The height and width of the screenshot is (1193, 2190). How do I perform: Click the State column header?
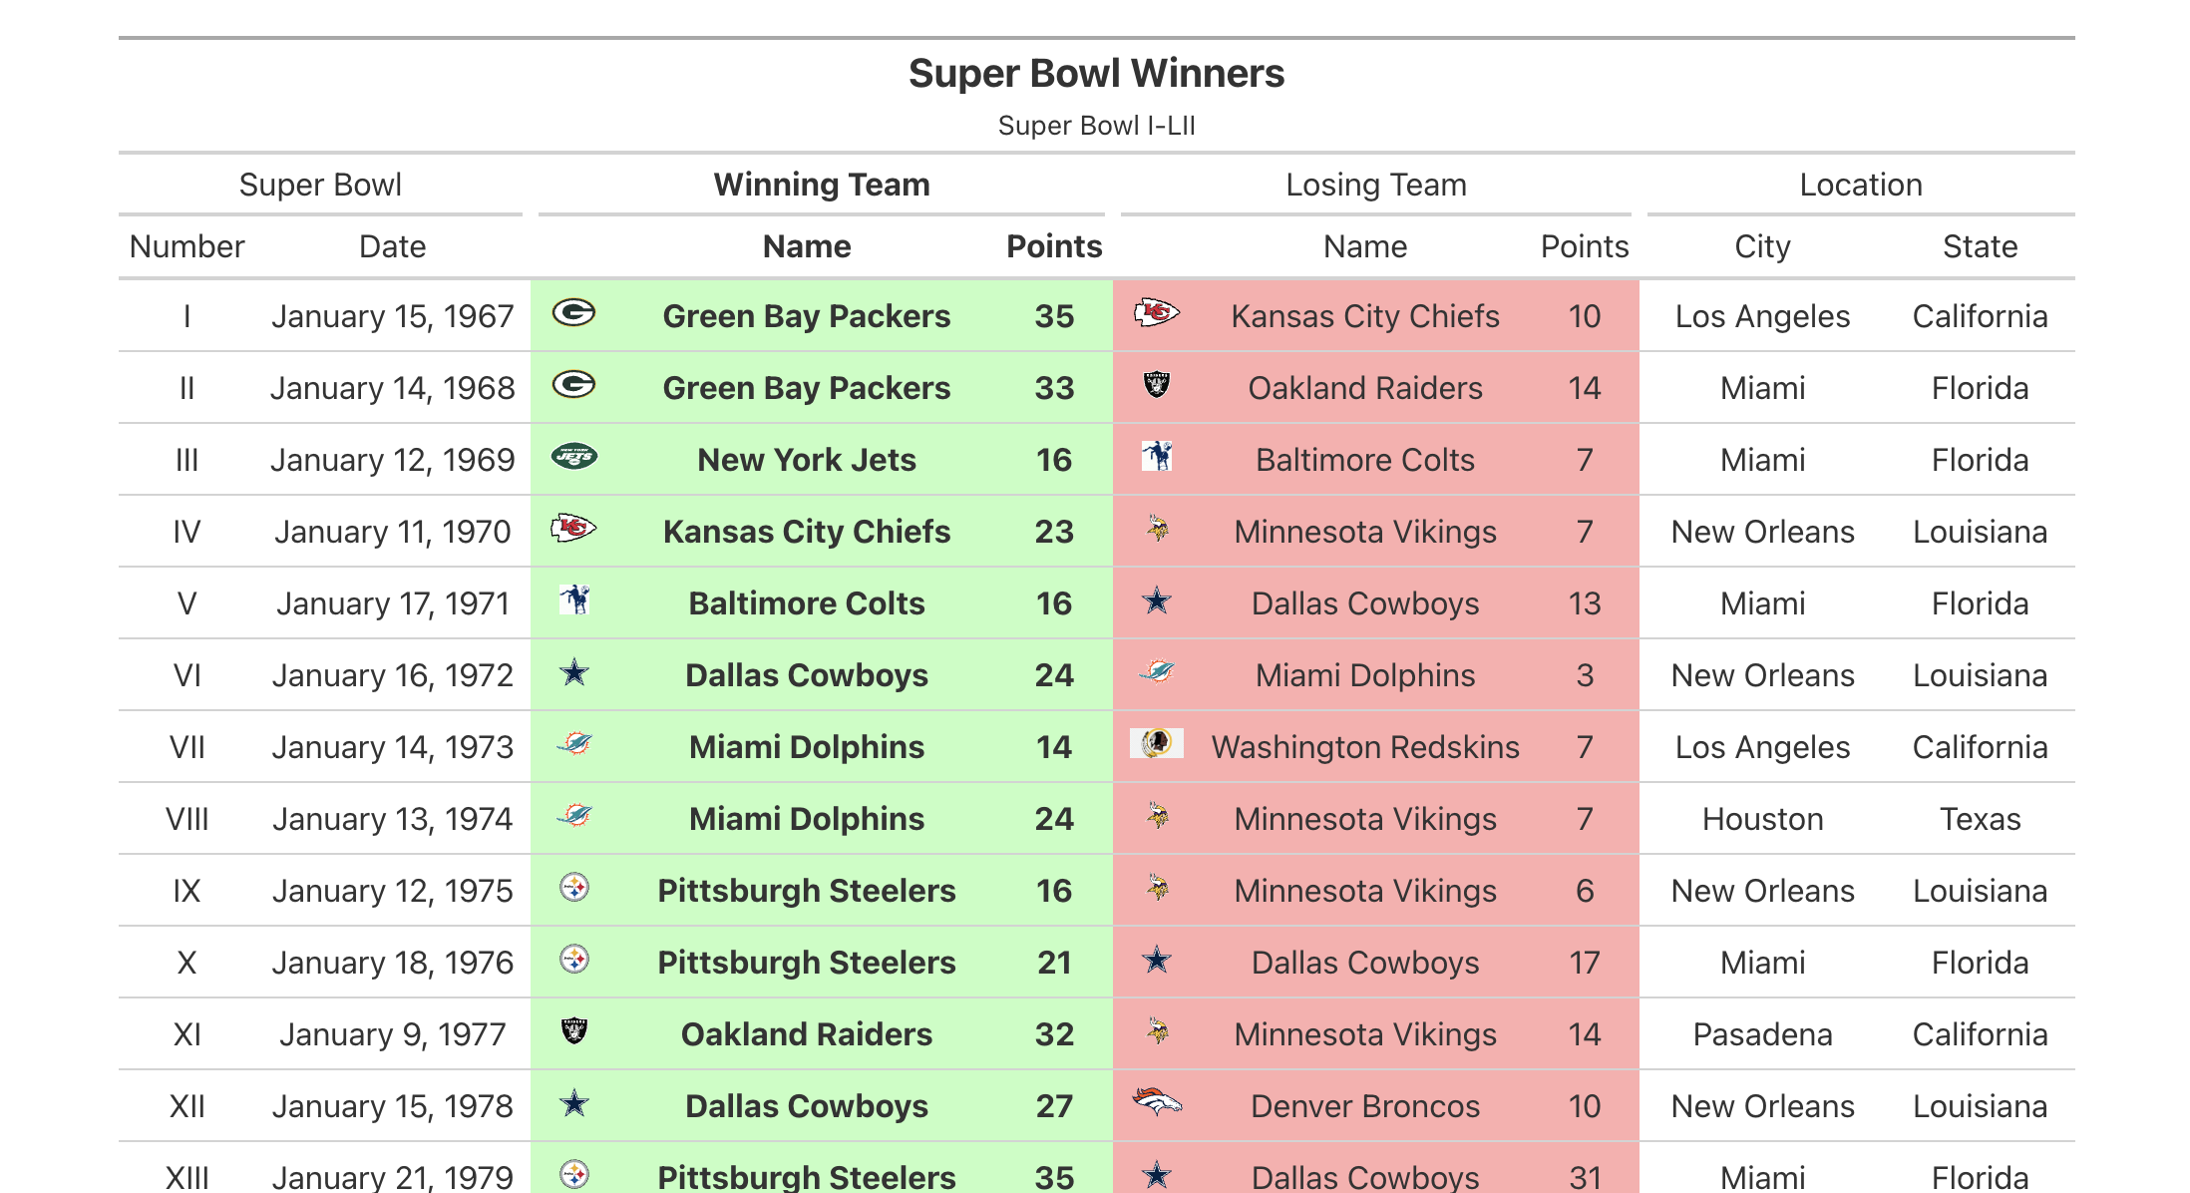click(x=1980, y=247)
